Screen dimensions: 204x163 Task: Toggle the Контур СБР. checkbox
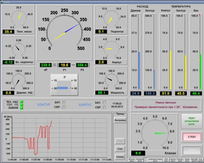click(64, 107)
